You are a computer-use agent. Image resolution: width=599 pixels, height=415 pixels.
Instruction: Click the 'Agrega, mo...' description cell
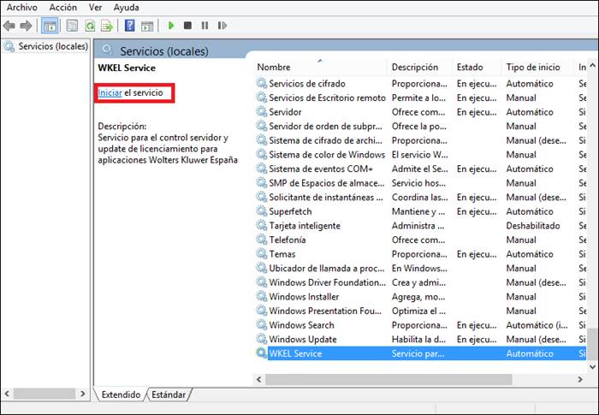point(418,296)
